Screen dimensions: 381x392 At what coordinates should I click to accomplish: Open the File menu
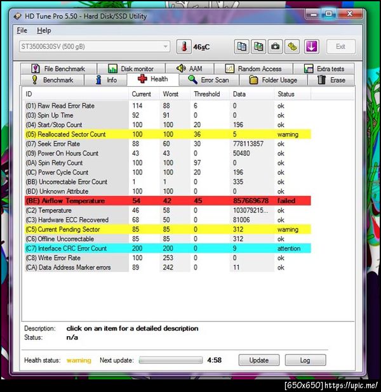pyautogui.click(x=22, y=30)
